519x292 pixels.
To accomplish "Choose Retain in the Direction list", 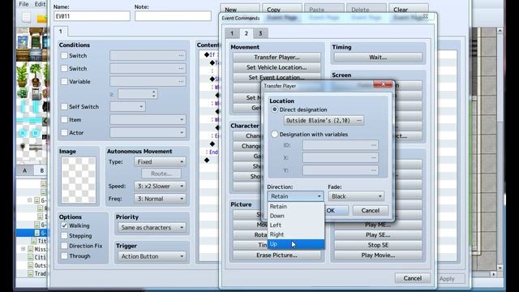I will point(295,207).
